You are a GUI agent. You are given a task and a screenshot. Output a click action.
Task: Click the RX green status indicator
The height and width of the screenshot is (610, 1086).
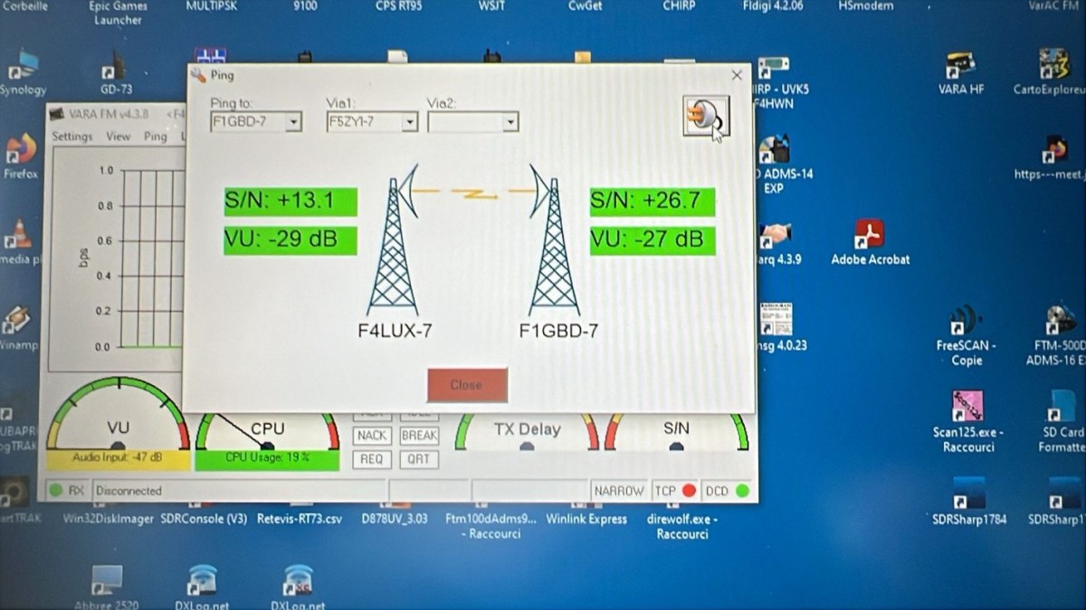(56, 491)
